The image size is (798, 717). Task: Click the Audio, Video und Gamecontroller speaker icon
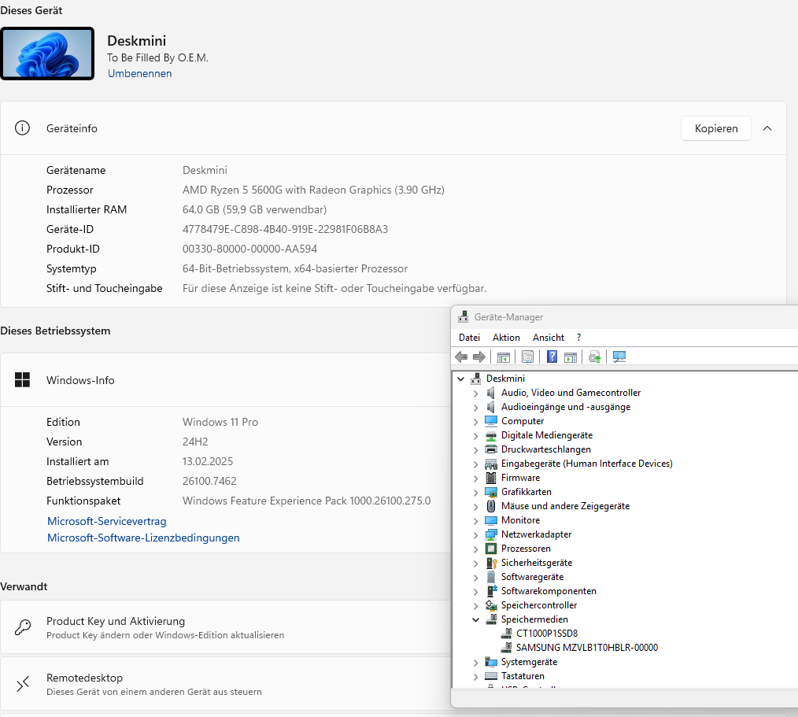(x=490, y=393)
